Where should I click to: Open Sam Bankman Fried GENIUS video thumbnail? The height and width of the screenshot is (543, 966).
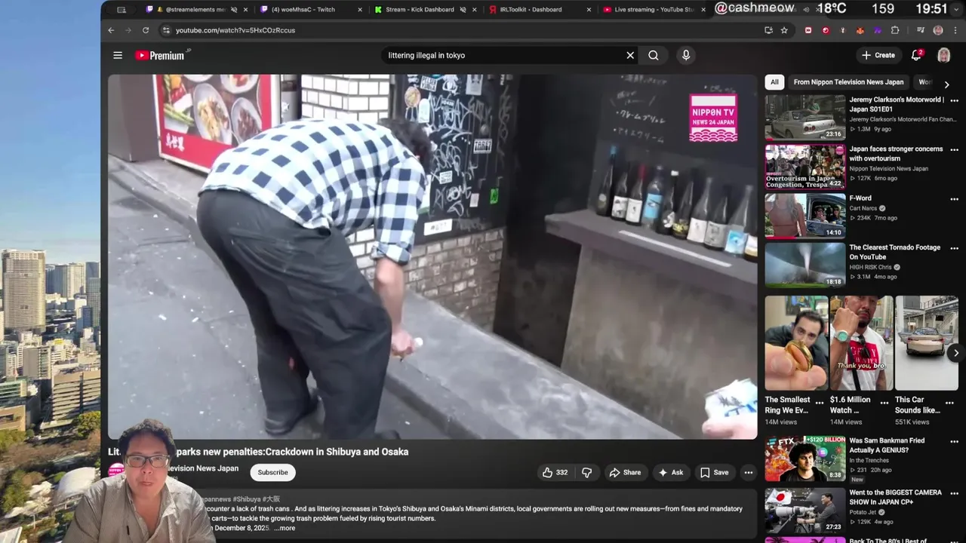tap(805, 459)
